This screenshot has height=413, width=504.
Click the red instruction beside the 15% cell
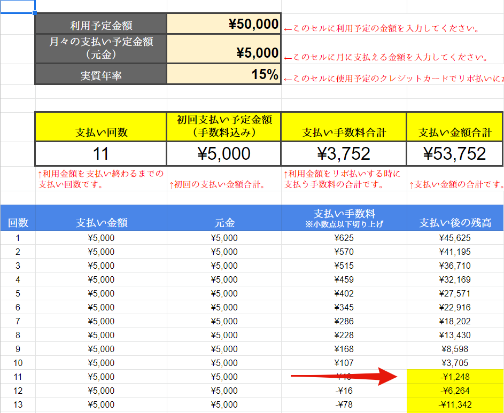[393, 79]
